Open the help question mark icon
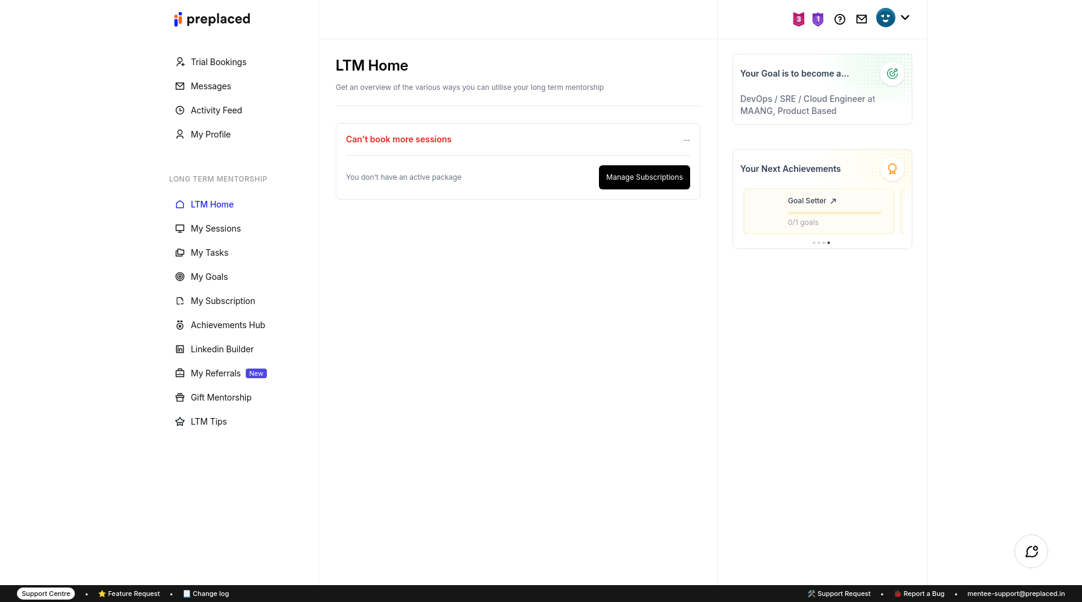The height and width of the screenshot is (602, 1082). [839, 19]
